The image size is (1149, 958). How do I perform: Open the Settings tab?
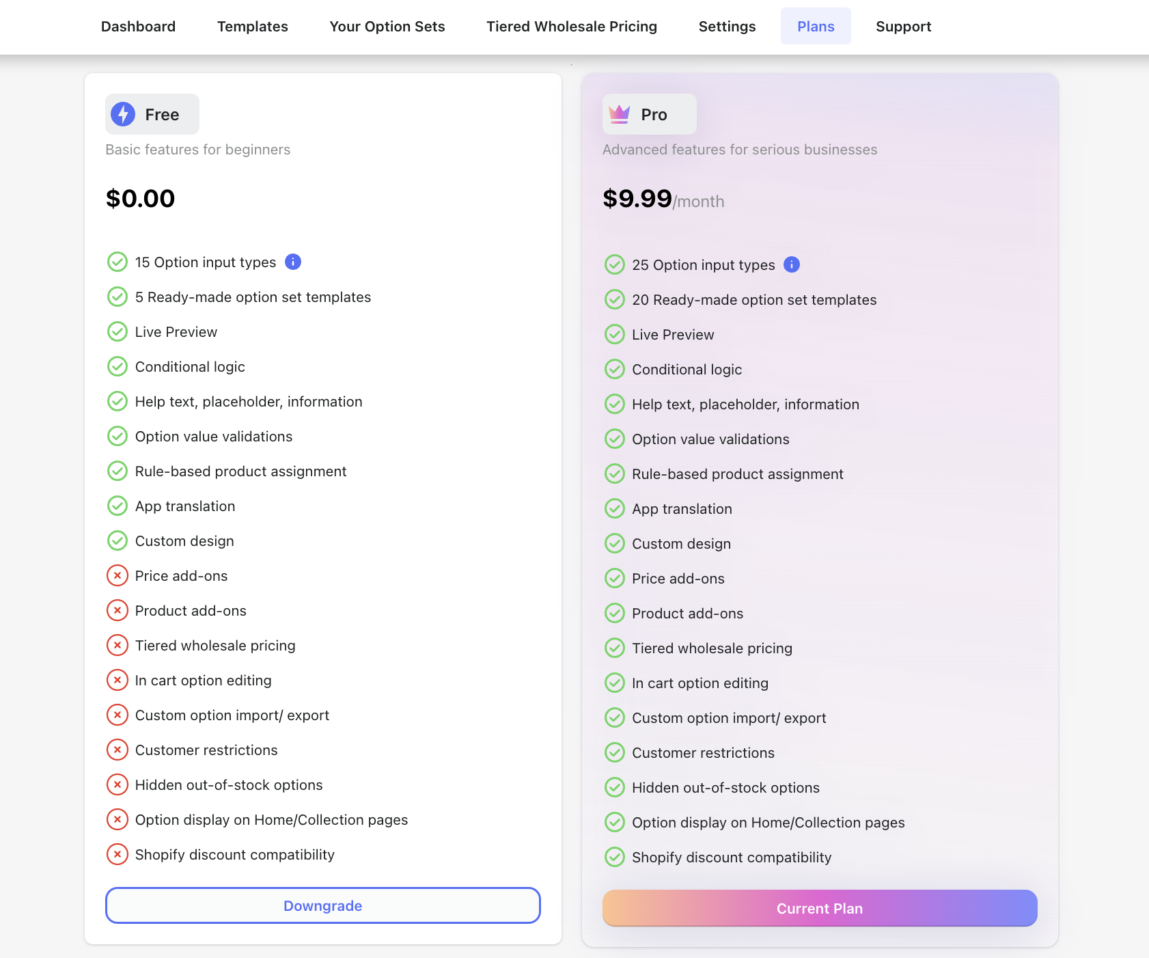tap(727, 27)
